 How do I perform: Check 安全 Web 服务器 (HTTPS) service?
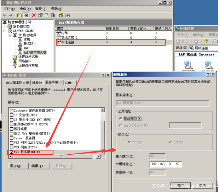12,134
